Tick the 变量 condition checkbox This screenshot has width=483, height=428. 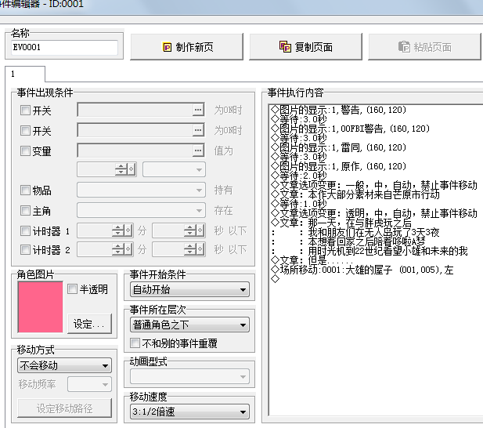tap(25, 151)
